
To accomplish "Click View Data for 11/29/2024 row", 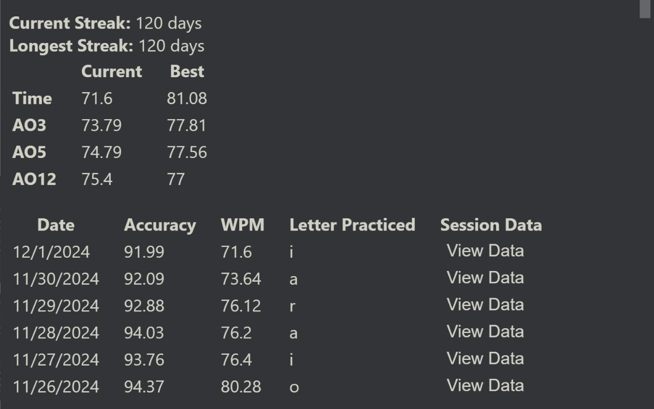I will pyautogui.click(x=485, y=305).
